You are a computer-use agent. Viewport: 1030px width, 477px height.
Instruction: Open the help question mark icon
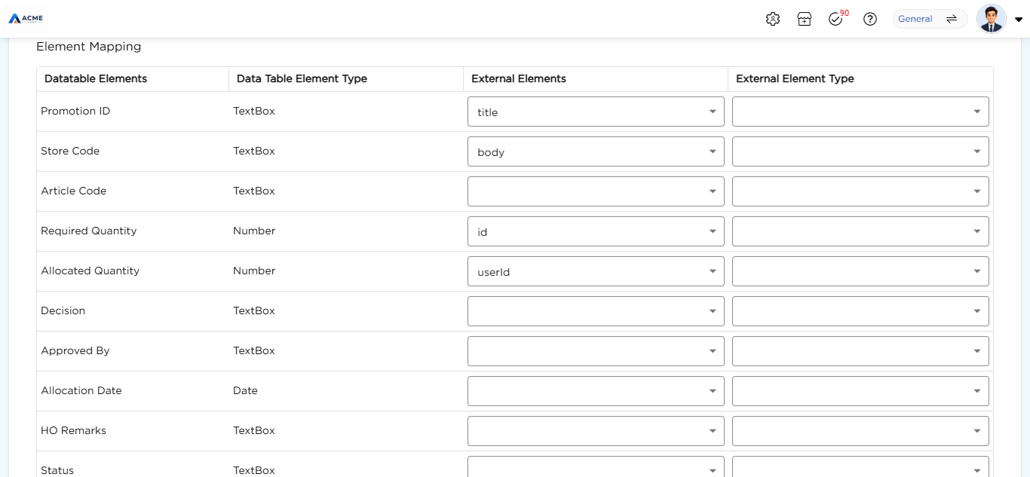[870, 19]
